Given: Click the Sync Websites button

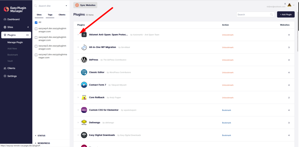Looking at the screenshot, I should 85,5.
